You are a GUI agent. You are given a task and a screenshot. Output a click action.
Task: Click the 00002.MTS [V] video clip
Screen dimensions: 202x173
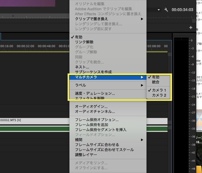pyautogui.click(x=35, y=121)
